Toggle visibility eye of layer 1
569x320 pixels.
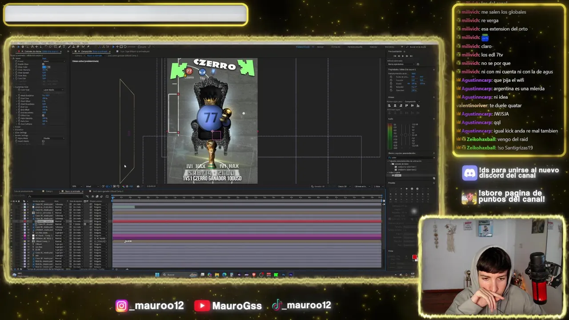pos(11,204)
